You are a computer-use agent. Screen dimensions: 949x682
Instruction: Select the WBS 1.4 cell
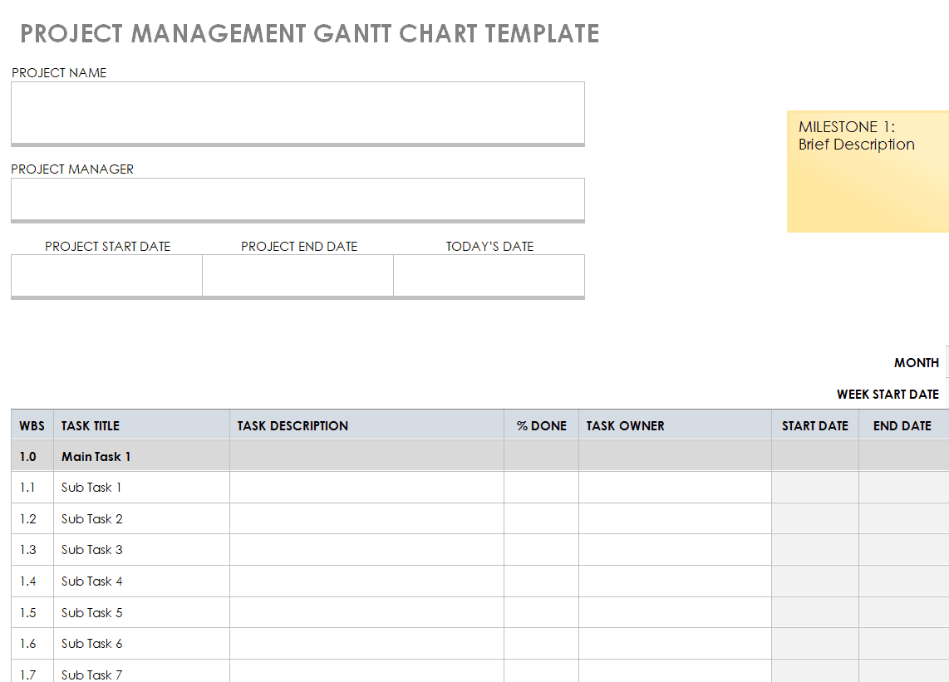32,581
